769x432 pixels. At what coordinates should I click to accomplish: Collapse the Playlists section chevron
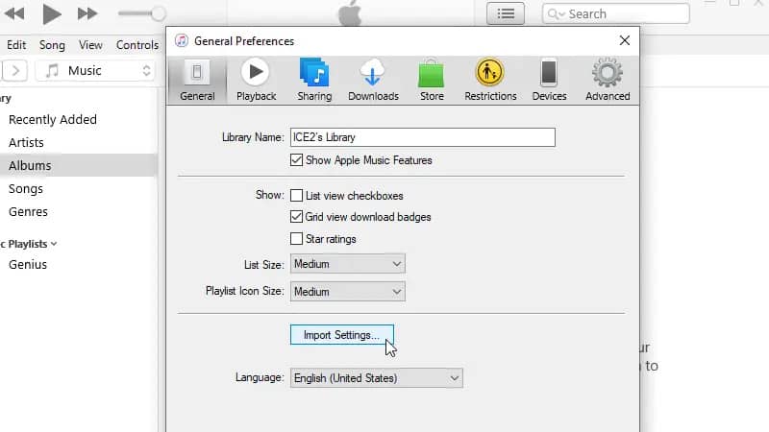point(54,244)
